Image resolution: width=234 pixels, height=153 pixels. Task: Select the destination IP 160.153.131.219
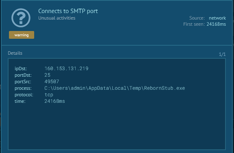tap(66, 69)
